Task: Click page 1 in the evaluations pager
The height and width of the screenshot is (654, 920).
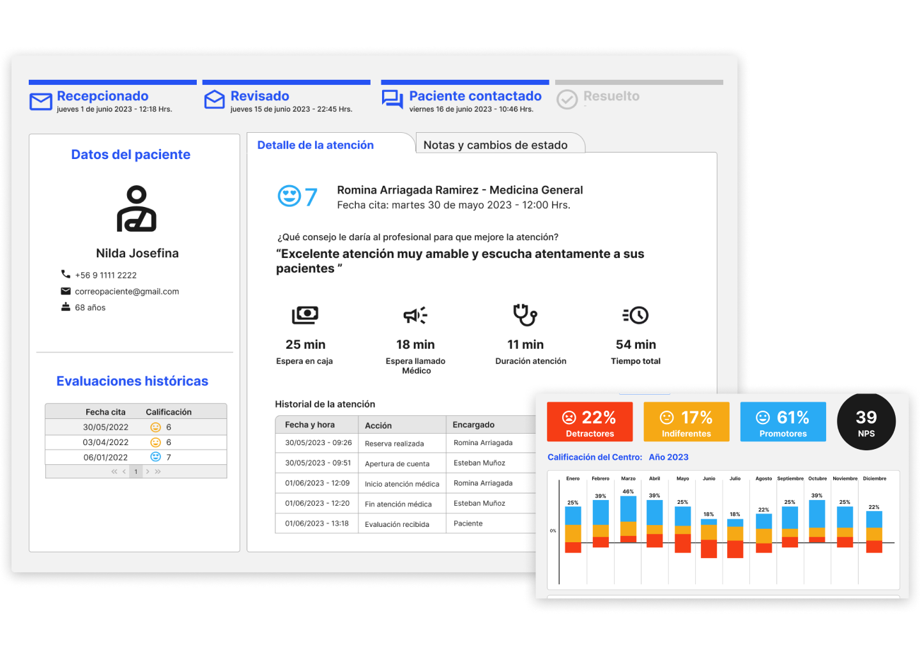Action: 136,471
